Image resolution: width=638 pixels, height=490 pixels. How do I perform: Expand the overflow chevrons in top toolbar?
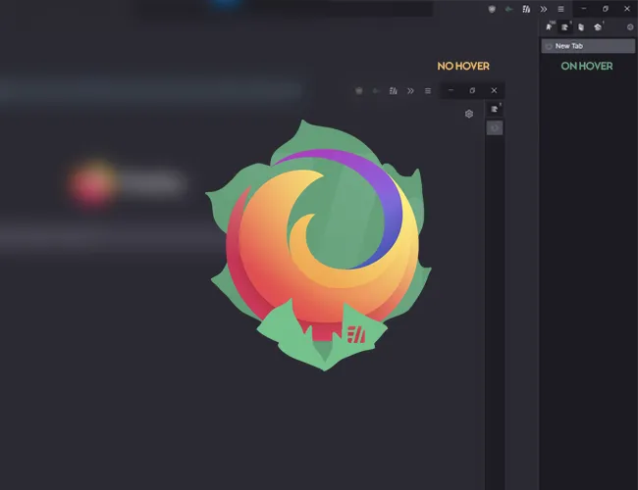[x=544, y=9]
